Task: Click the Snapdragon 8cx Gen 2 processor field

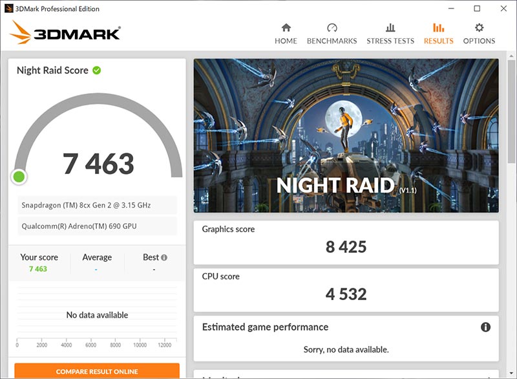Action: point(96,205)
